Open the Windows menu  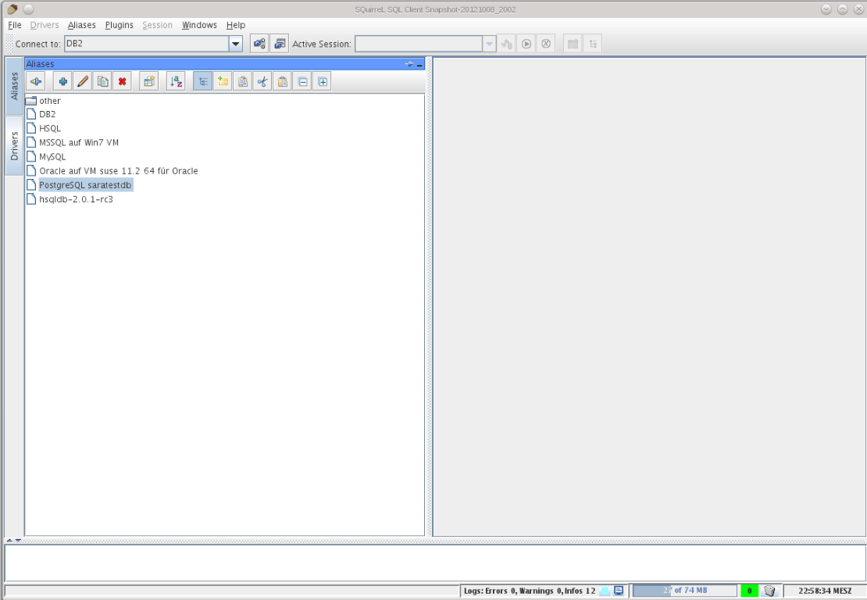tap(199, 24)
